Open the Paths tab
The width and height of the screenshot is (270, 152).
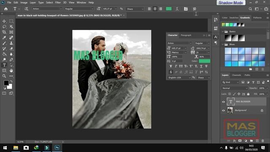(247, 75)
